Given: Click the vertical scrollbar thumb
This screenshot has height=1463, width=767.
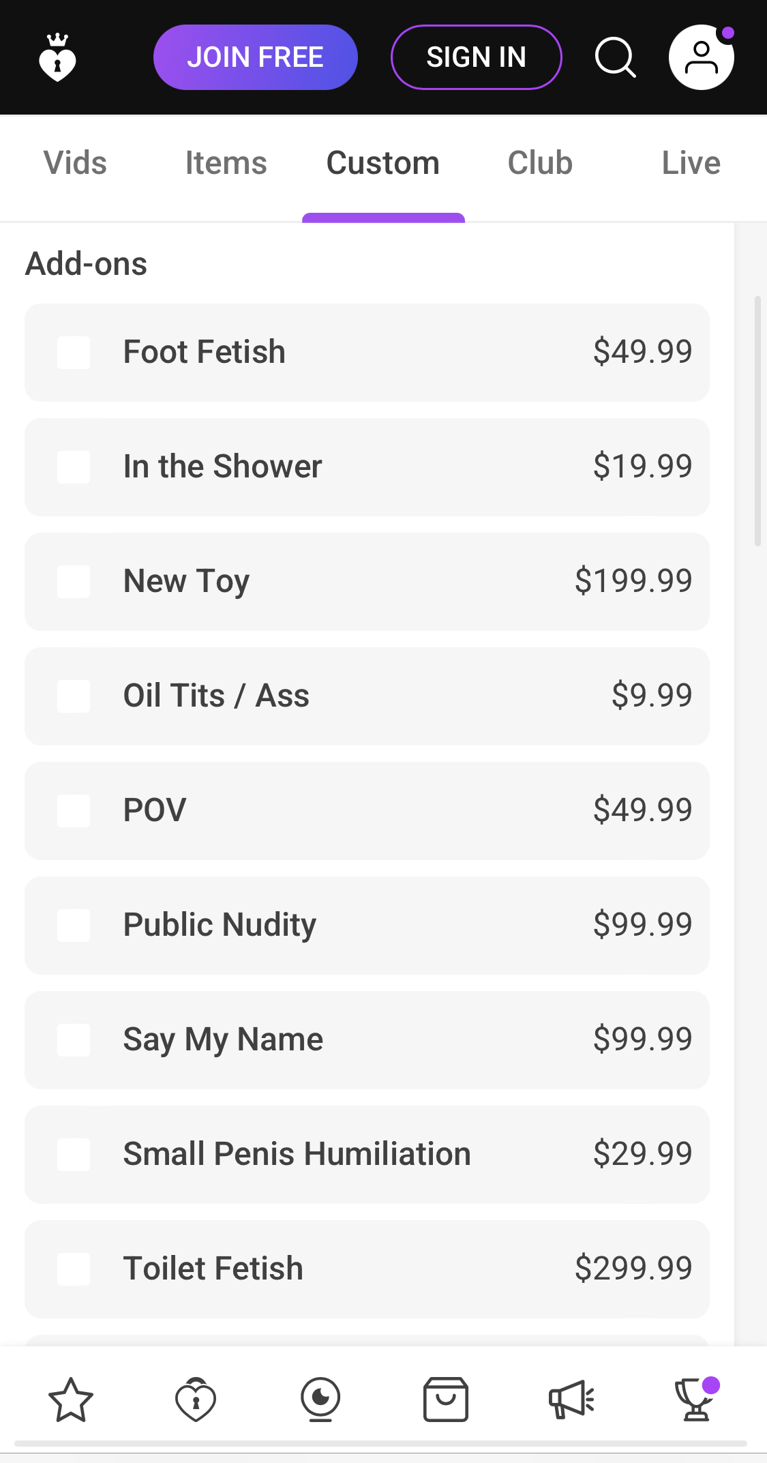Looking at the screenshot, I should (757, 421).
